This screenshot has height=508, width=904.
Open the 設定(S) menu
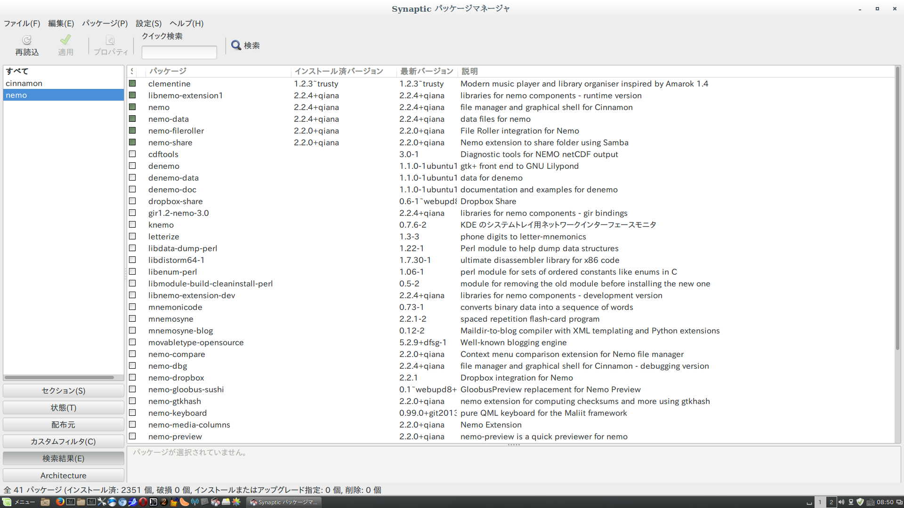tap(149, 23)
